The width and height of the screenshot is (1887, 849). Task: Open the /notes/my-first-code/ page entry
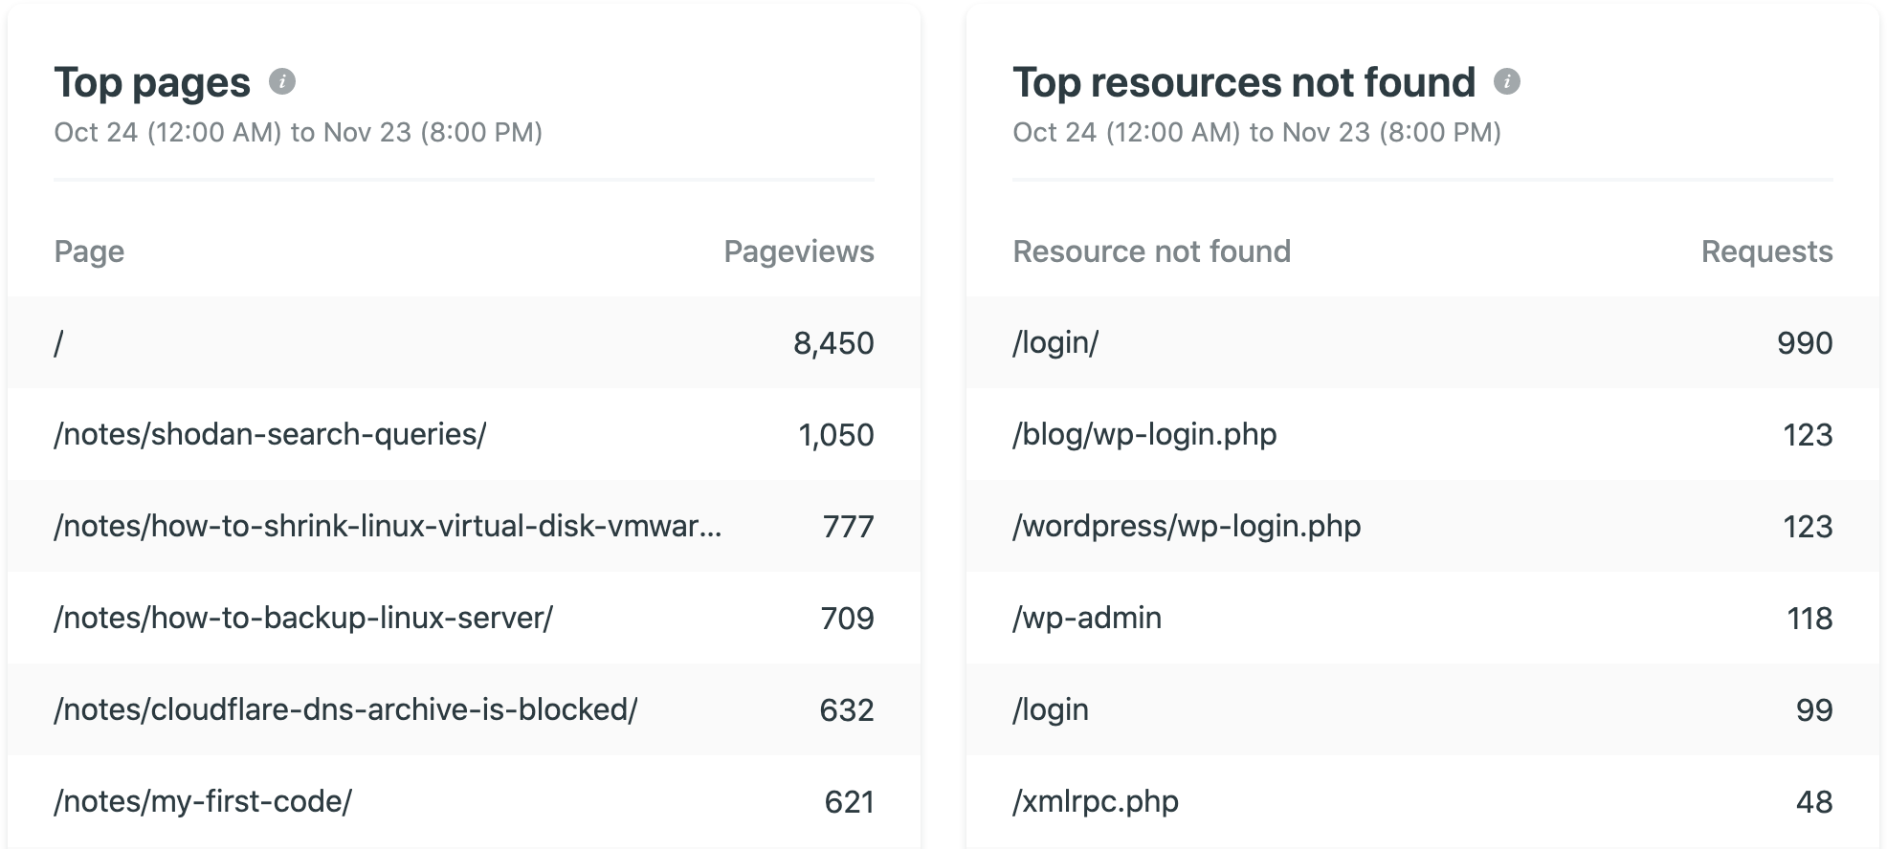(x=203, y=801)
